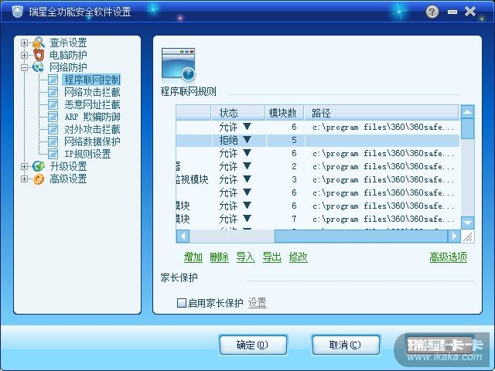Click the vertical scrollbar up arrow
Screen dimensions: 495x371
tap(467, 111)
